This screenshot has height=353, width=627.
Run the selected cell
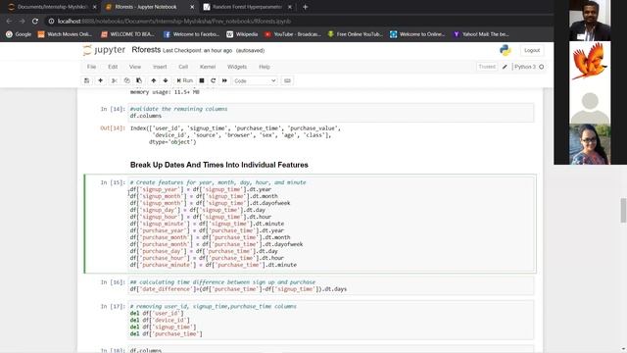(x=185, y=80)
